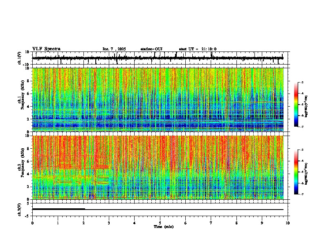
Task: Click the time axis tick label "7"
Action: 211,223
